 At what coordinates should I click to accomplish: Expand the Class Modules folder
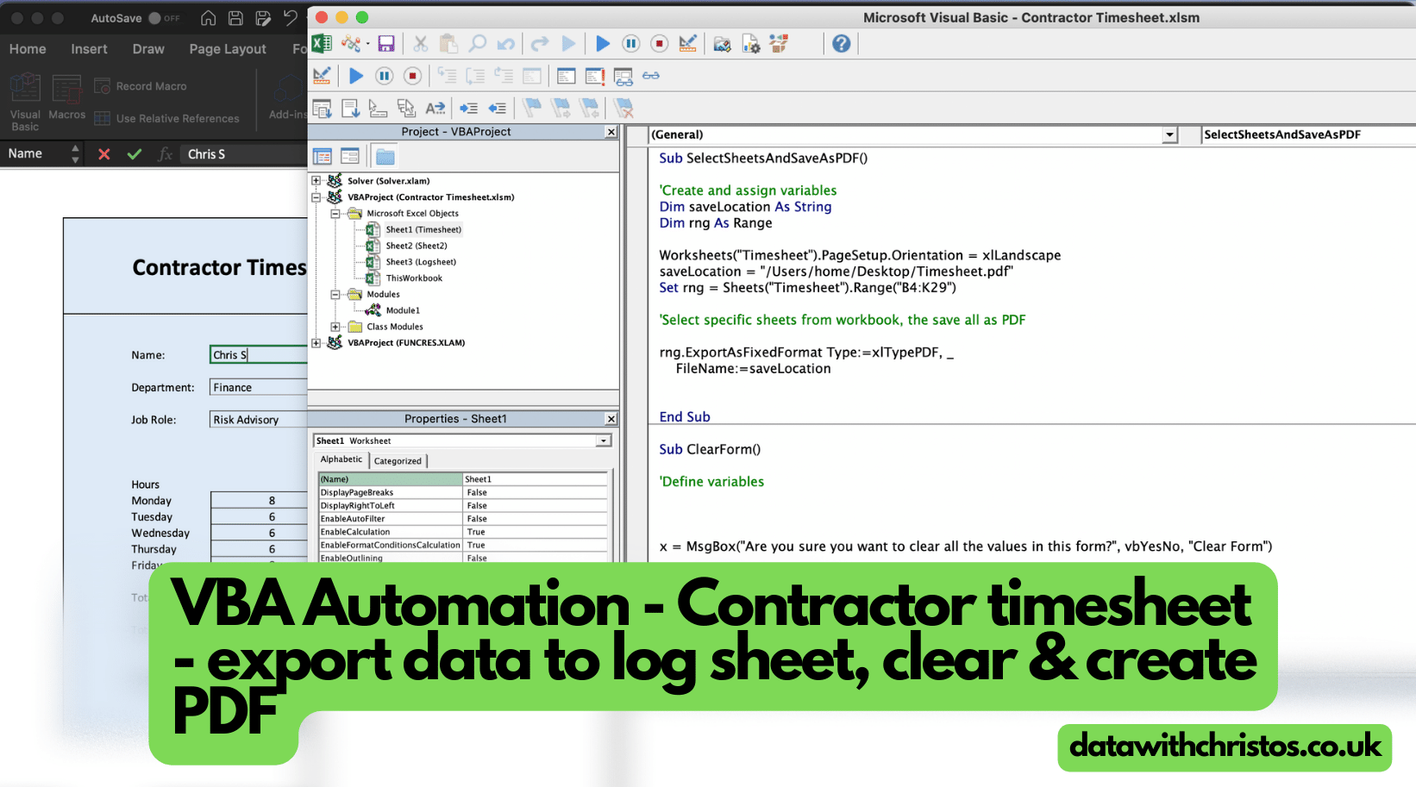coord(336,326)
